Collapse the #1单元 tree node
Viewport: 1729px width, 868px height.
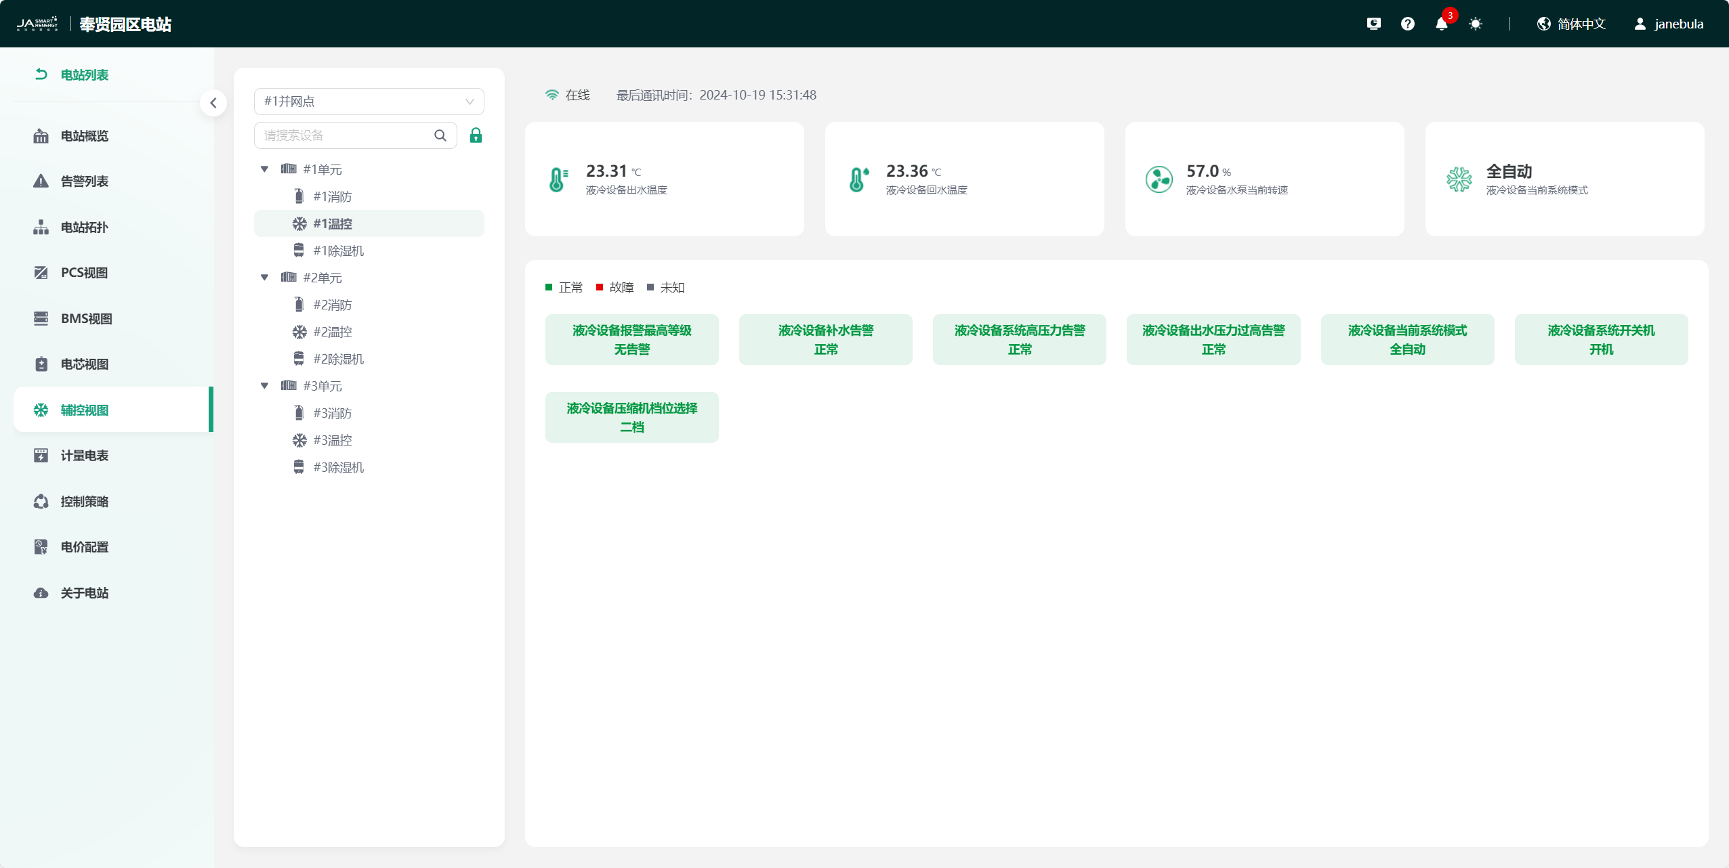point(265,169)
